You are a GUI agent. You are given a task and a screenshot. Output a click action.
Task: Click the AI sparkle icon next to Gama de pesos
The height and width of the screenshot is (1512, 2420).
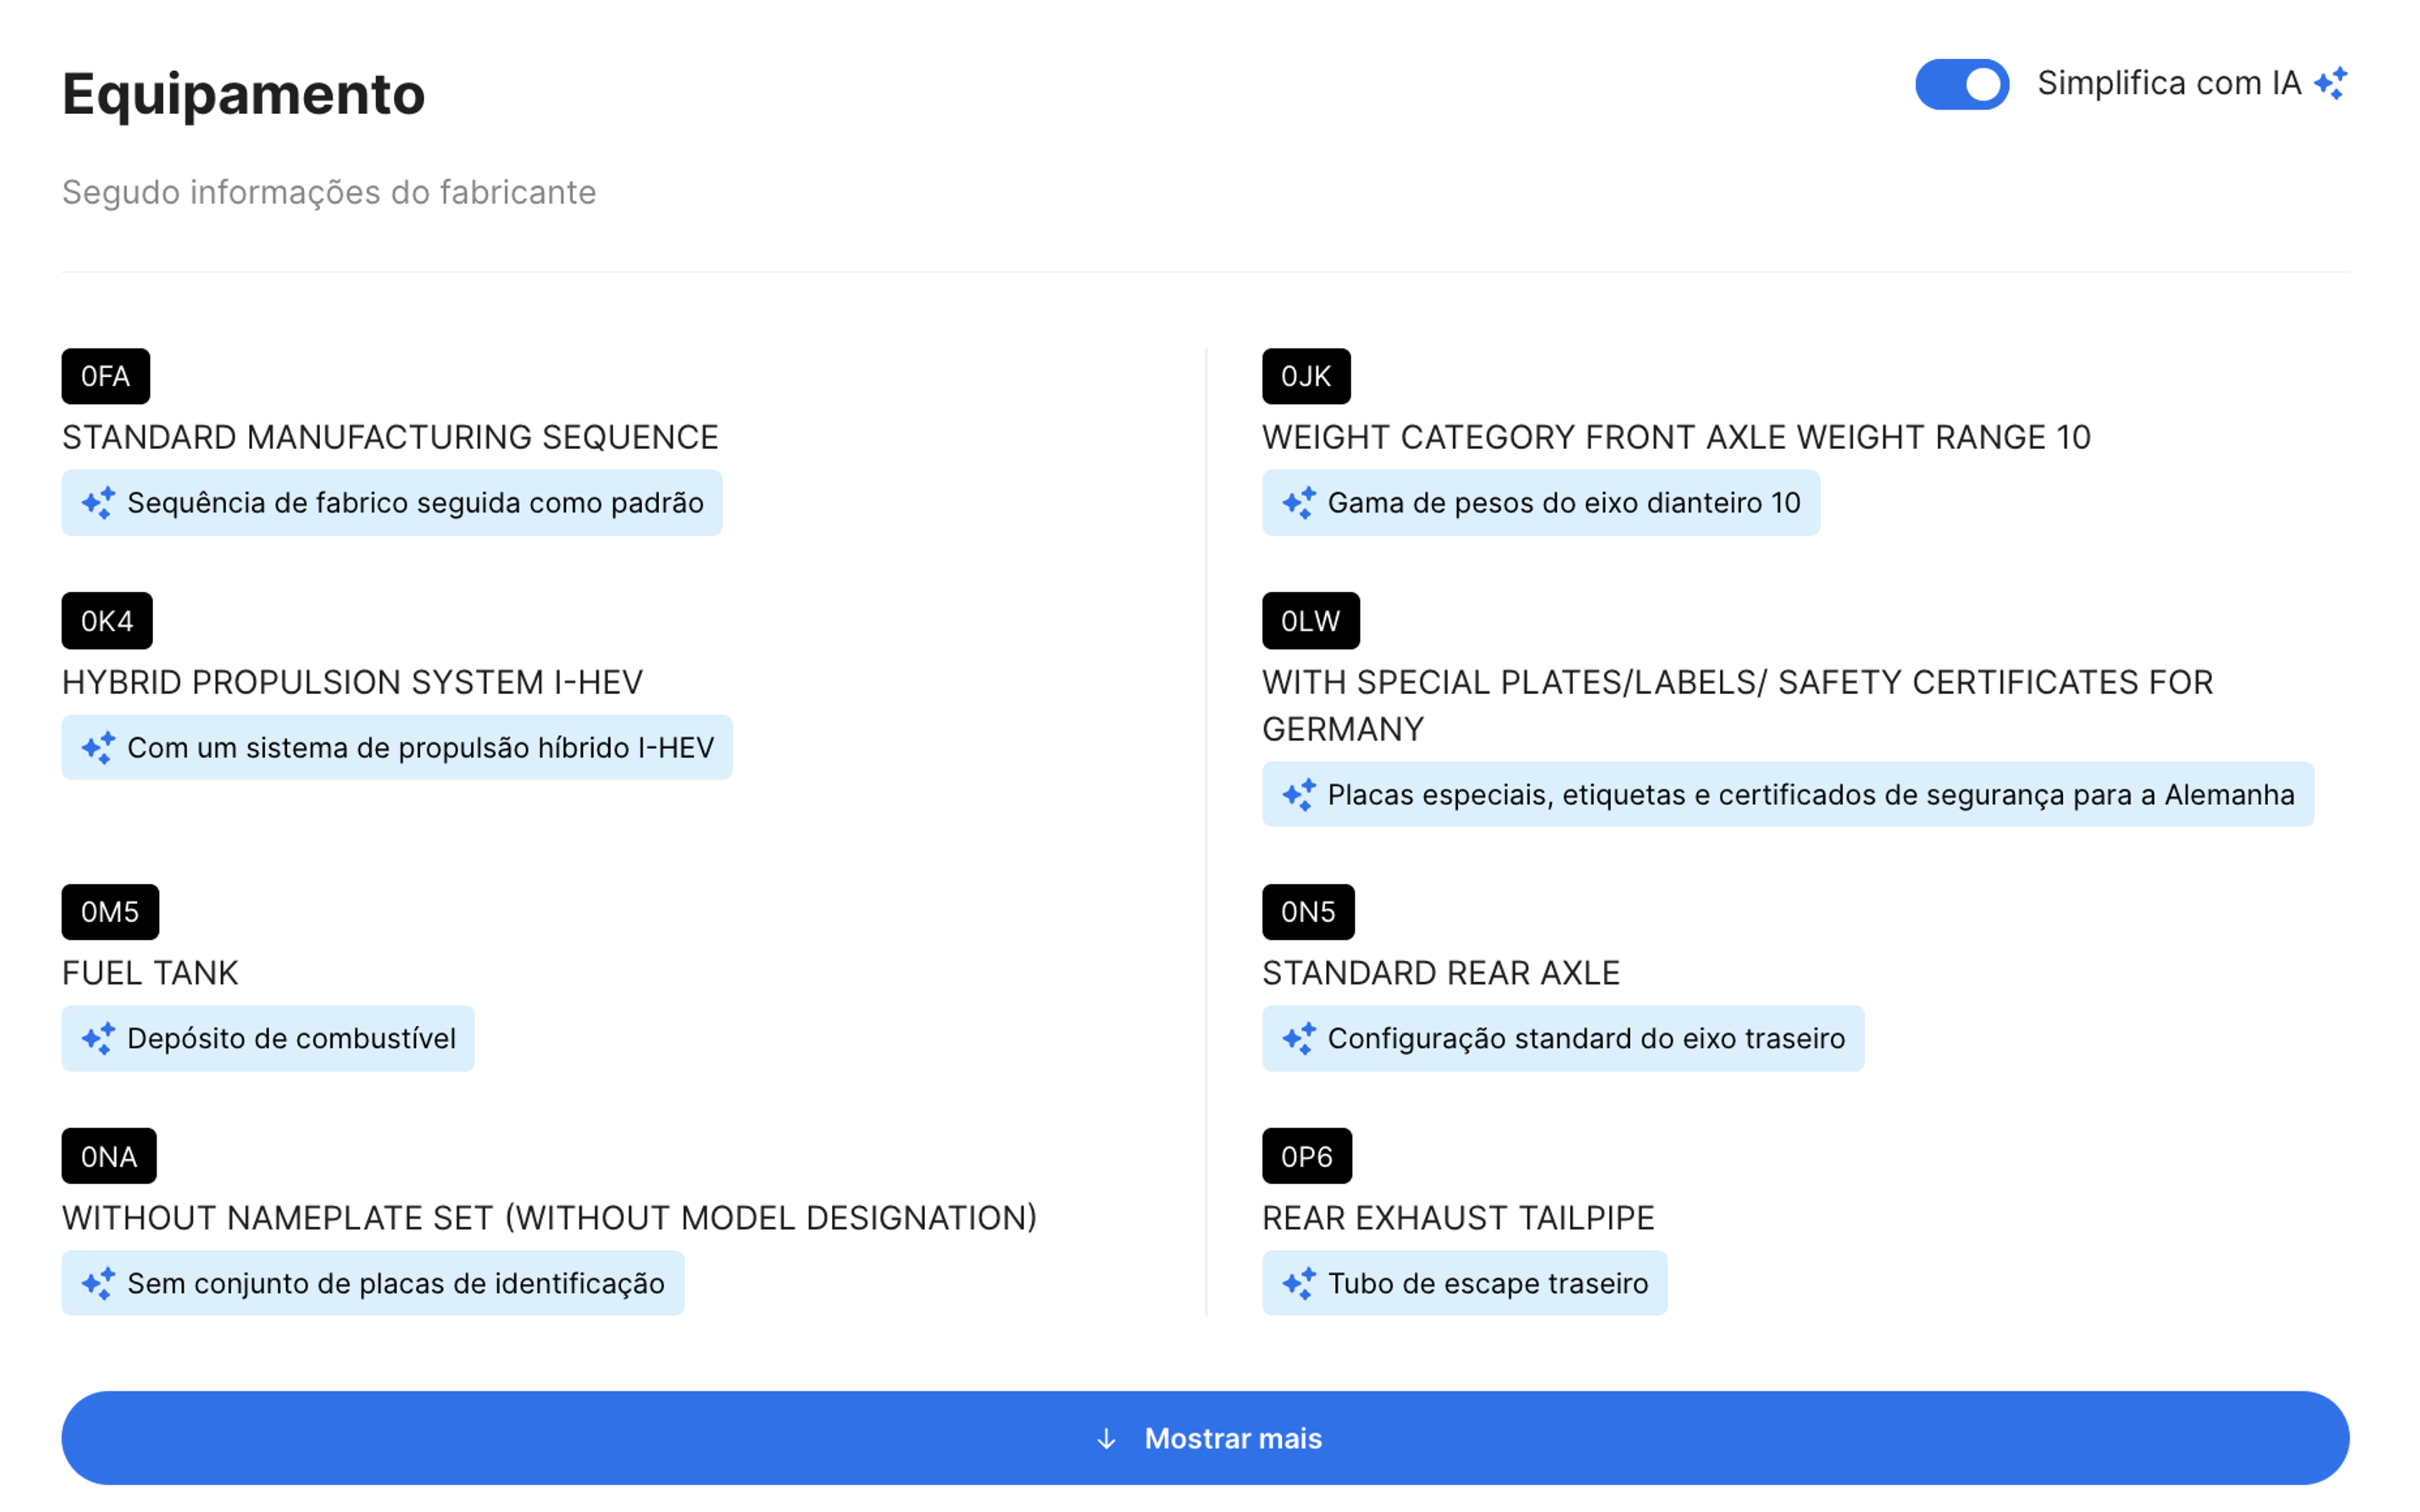1299,503
